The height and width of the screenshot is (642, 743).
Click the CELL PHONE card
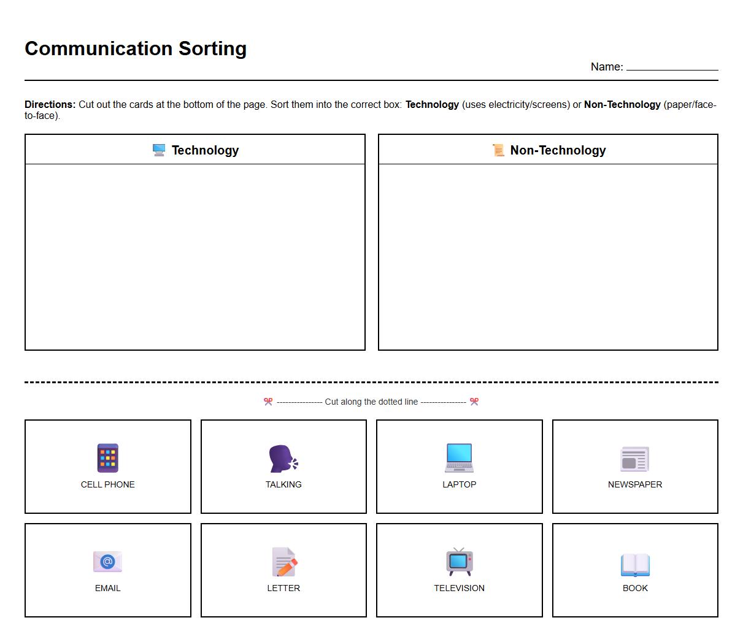click(x=107, y=466)
